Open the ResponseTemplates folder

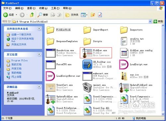tap(50, 41)
